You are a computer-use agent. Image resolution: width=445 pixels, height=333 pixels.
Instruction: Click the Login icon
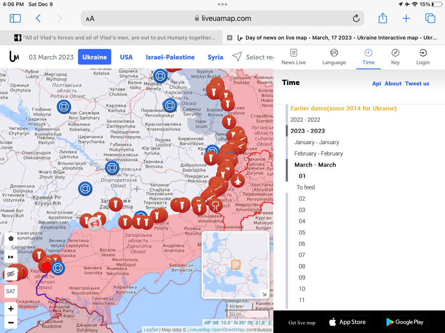423,57
